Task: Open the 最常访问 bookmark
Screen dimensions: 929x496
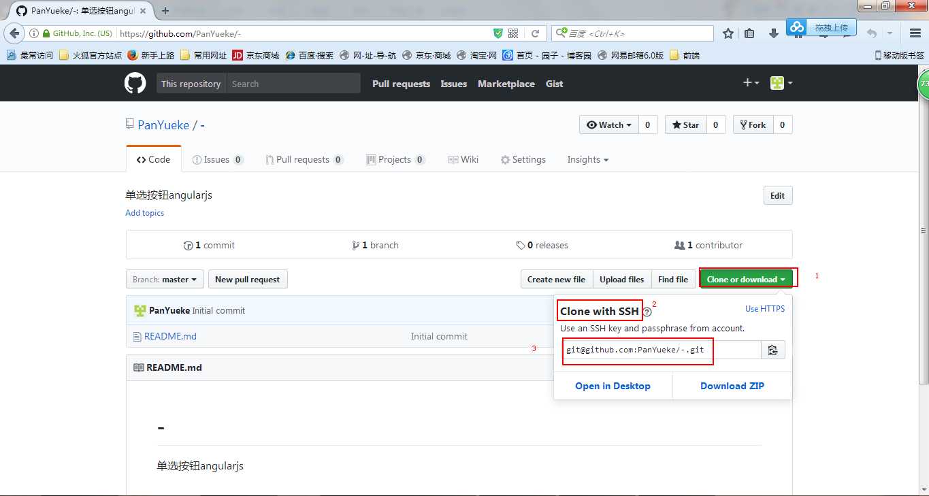Action: tap(30, 55)
